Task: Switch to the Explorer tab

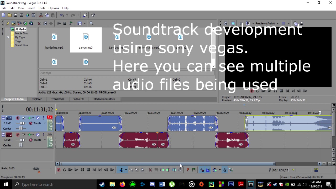Action: [x=37, y=99]
